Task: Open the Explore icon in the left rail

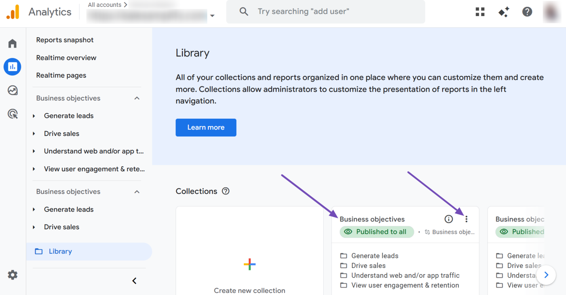Action: pyautogui.click(x=12, y=90)
